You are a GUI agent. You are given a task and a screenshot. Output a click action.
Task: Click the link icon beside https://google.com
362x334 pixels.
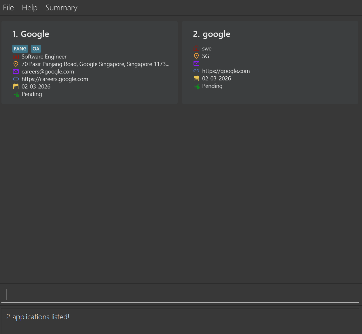(x=196, y=71)
